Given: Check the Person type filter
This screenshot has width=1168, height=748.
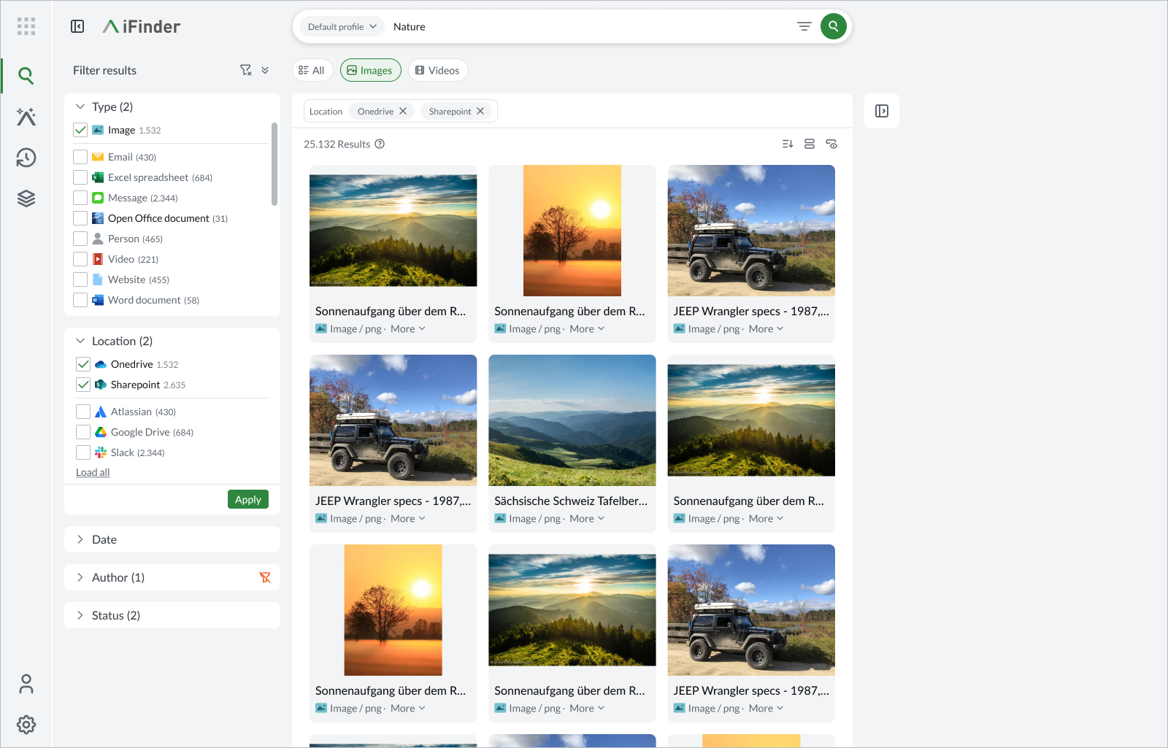Looking at the screenshot, I should pyautogui.click(x=80, y=239).
